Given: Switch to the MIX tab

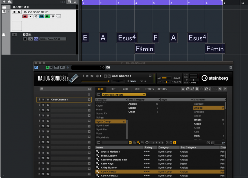Looking at the screenshot, I should [x=137, y=89].
